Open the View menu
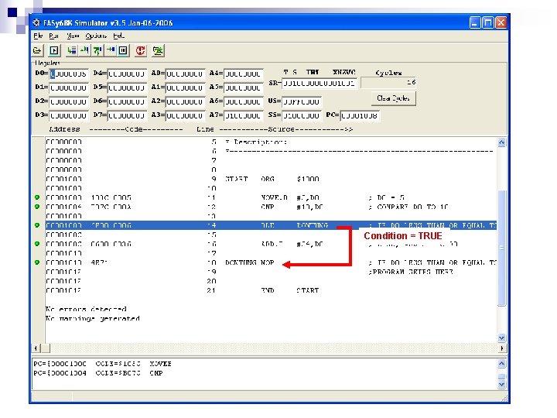 pos(73,36)
